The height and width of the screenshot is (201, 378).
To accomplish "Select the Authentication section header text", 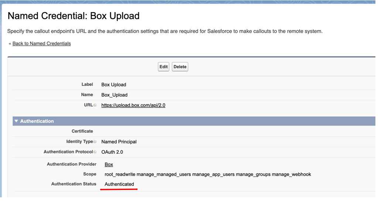I will pos(37,121).
